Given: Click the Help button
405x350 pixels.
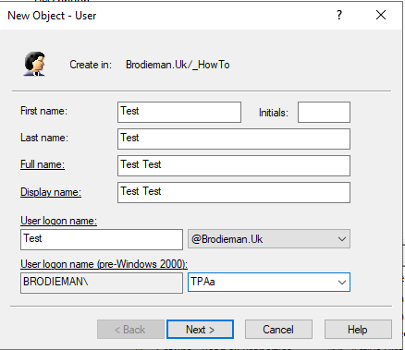Looking at the screenshot, I should tap(358, 330).
